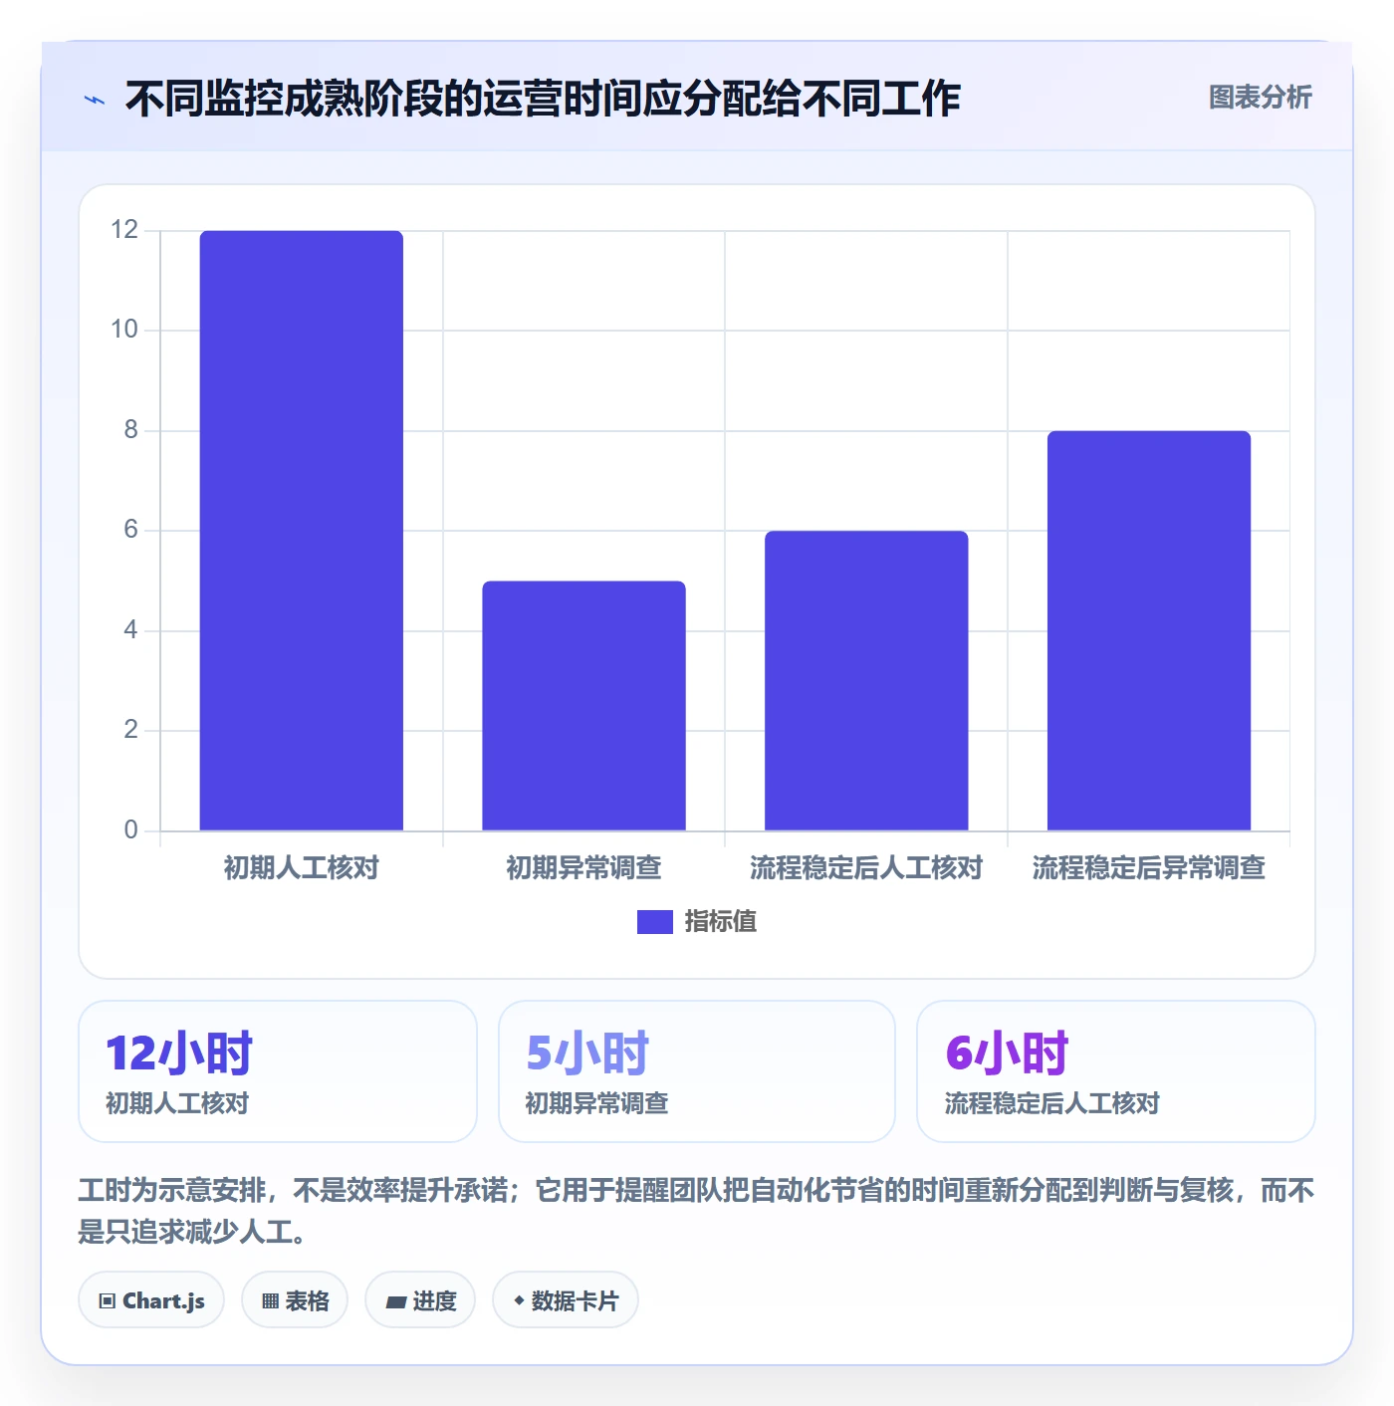The height and width of the screenshot is (1406, 1394).
Task: Click the 5小时 stat card value
Action: [x=587, y=1054]
